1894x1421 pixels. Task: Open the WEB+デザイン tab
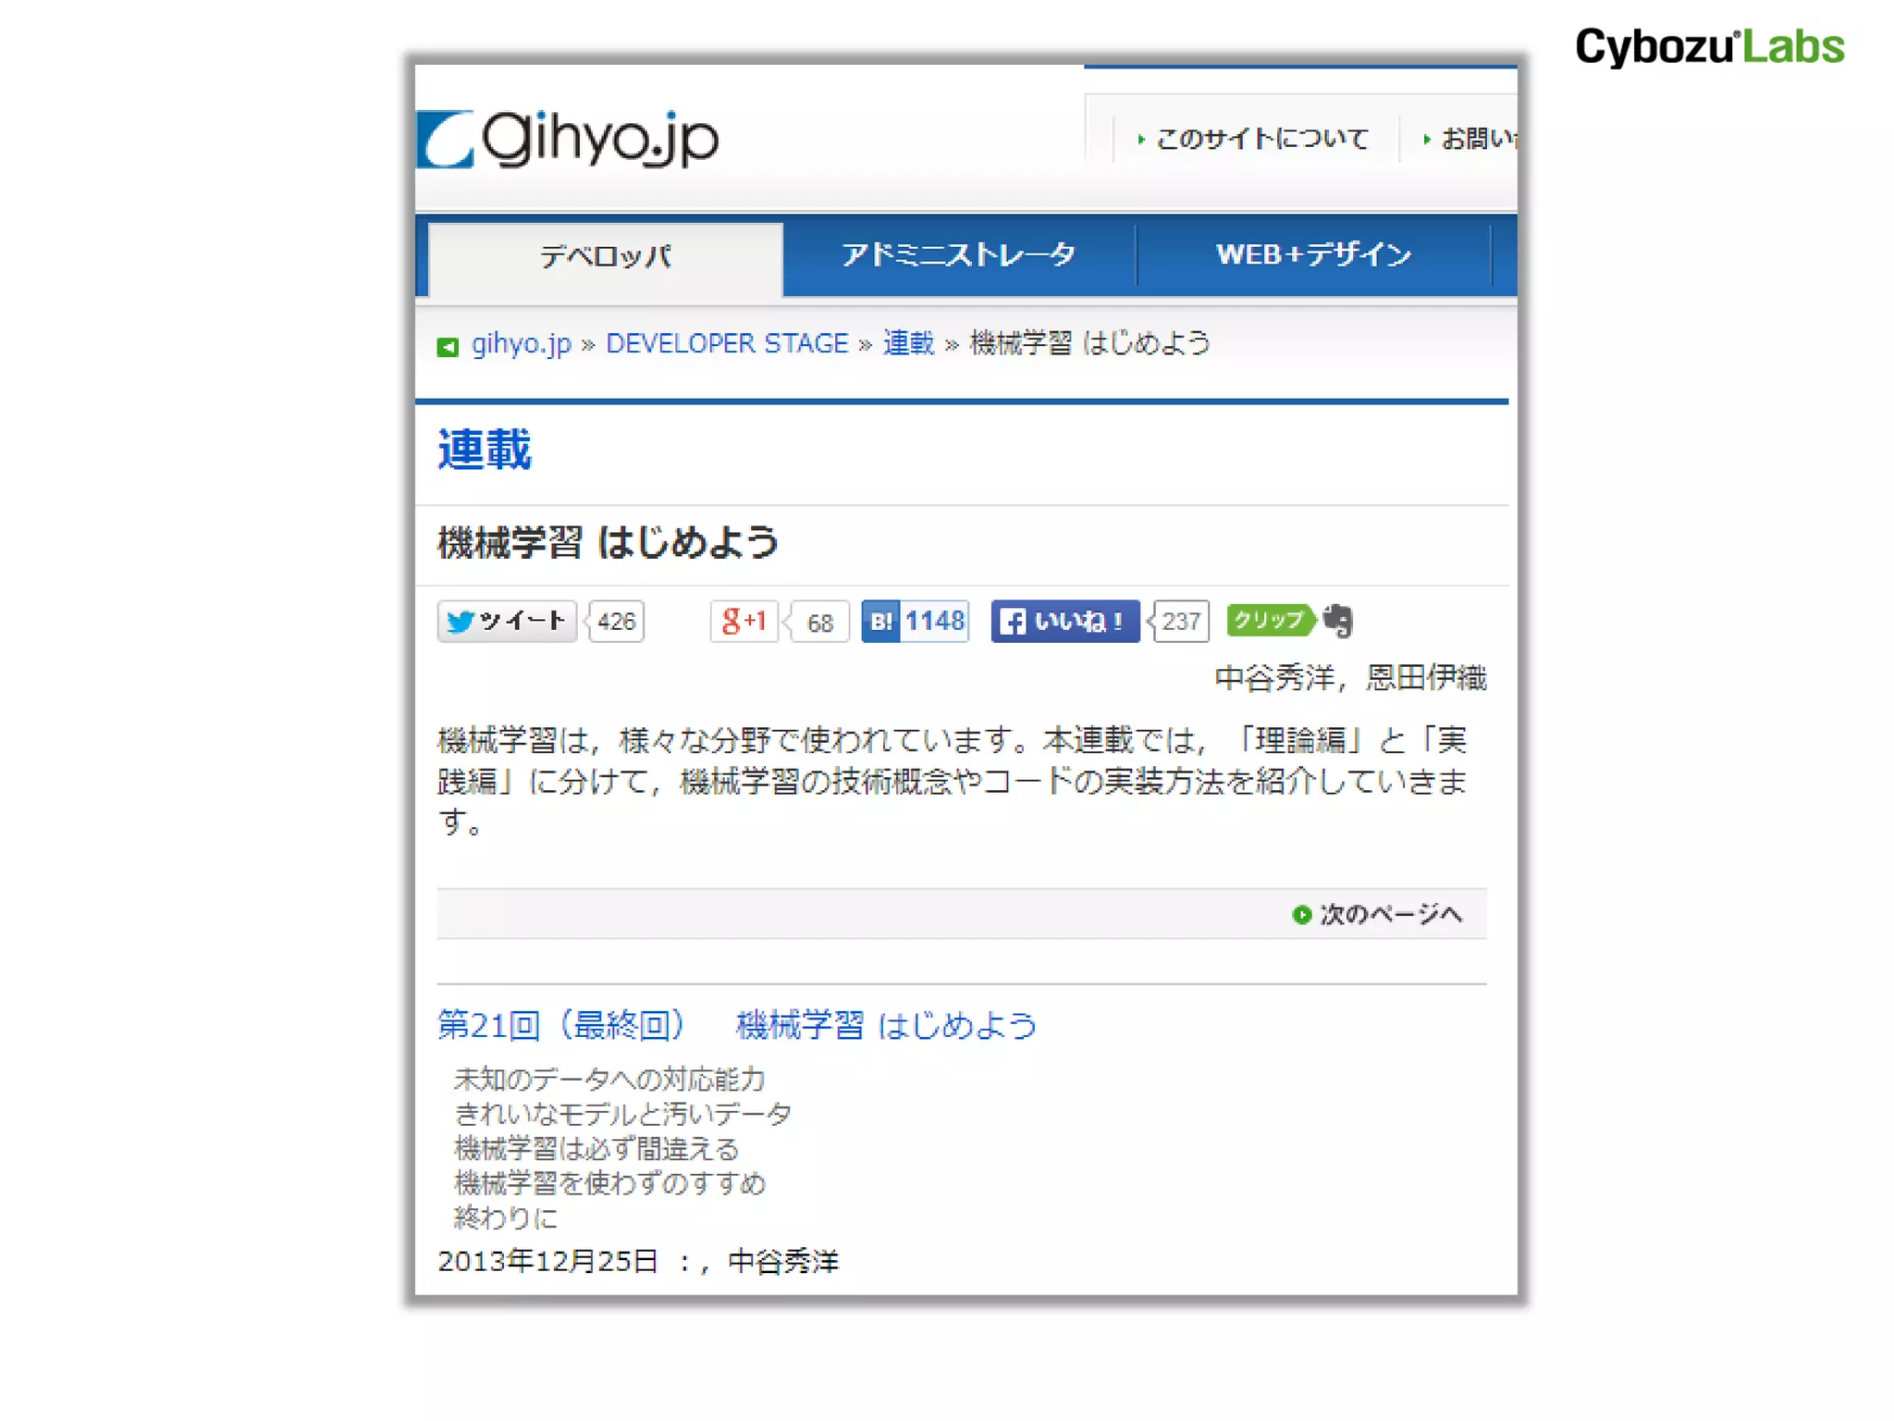(x=1313, y=254)
